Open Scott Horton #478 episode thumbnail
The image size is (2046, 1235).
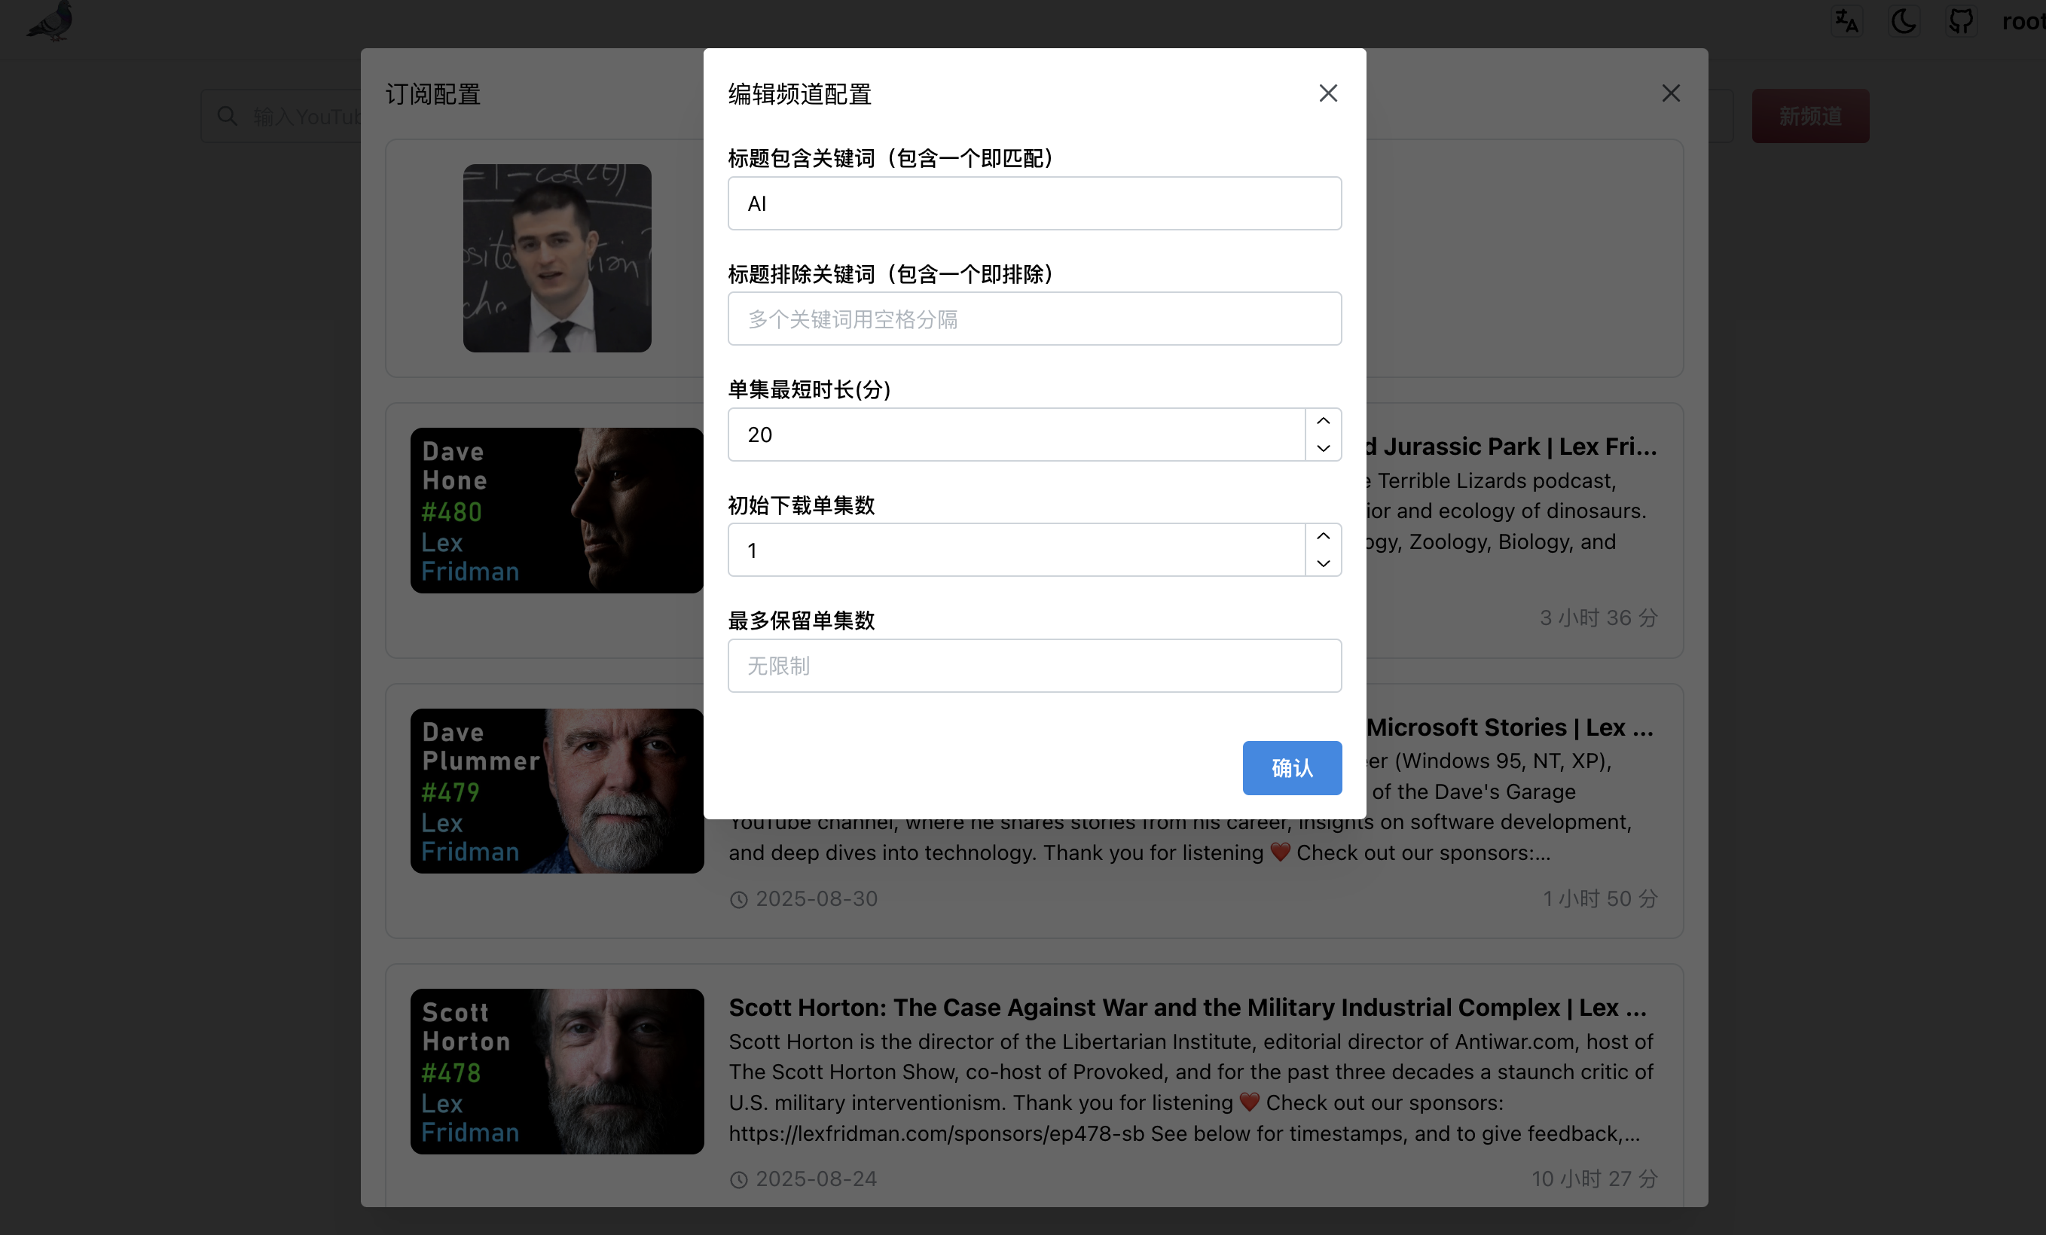tap(557, 1072)
